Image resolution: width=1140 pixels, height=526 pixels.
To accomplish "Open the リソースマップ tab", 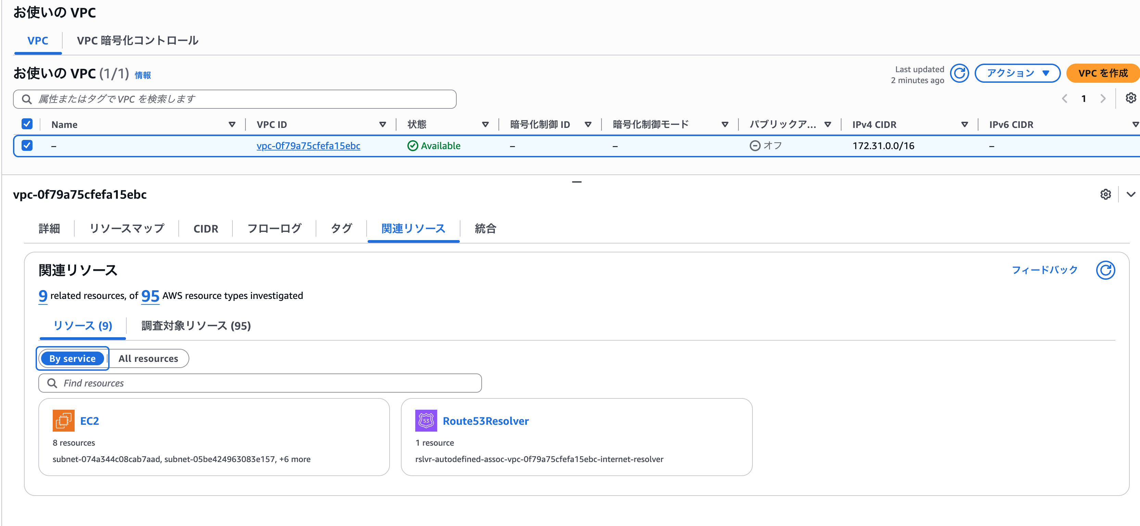I will pyautogui.click(x=127, y=228).
